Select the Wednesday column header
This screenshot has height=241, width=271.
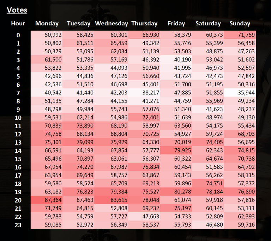112,23
